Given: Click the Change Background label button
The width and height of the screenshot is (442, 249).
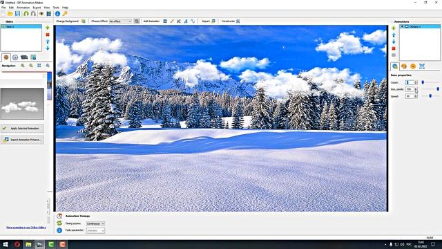Looking at the screenshot, I should [x=68, y=21].
